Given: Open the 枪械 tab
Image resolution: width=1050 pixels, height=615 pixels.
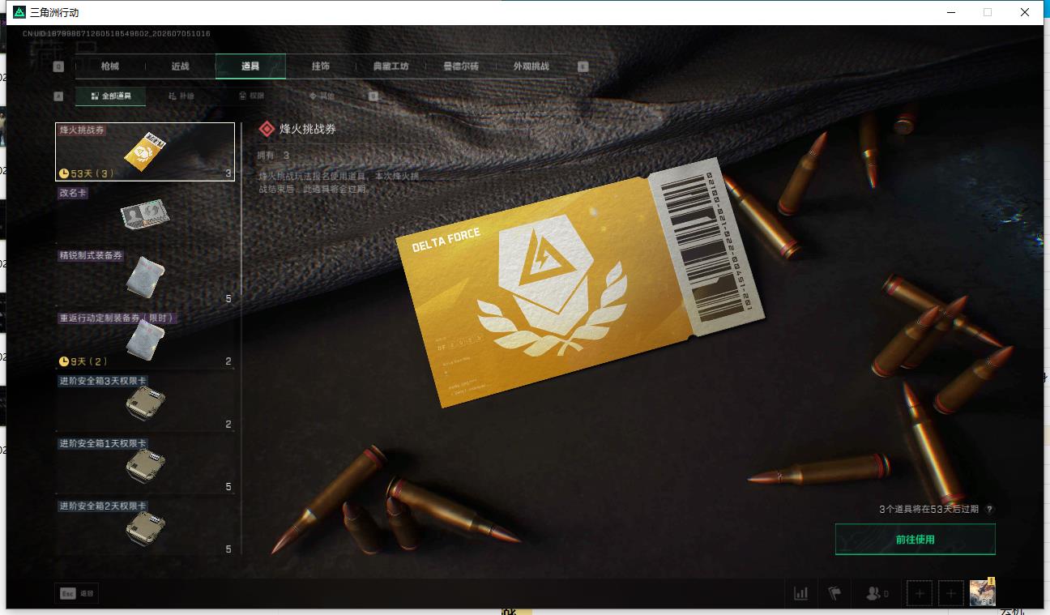Looking at the screenshot, I should 109,66.
